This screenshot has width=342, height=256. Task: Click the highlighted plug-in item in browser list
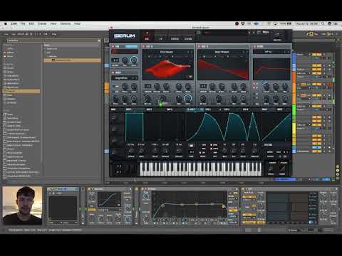coord(72,60)
